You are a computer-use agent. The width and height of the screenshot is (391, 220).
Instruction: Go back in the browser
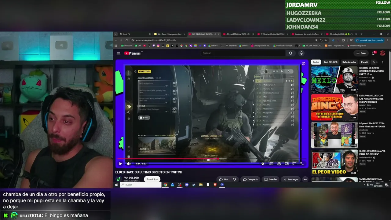pos(116,40)
